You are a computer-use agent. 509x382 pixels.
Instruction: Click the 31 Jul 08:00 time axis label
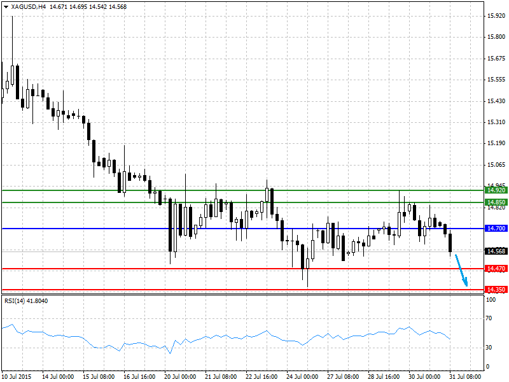[465, 377]
